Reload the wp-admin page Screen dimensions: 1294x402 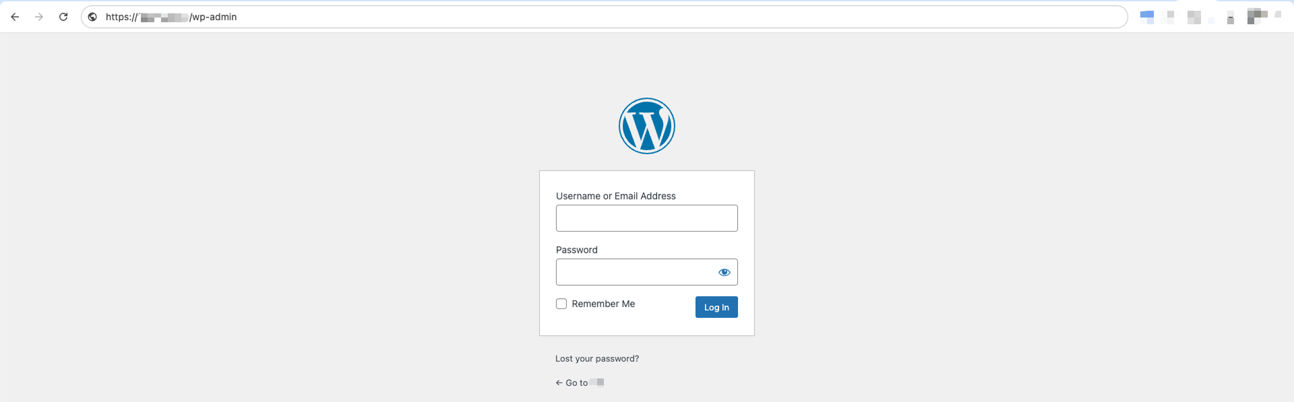(x=63, y=17)
